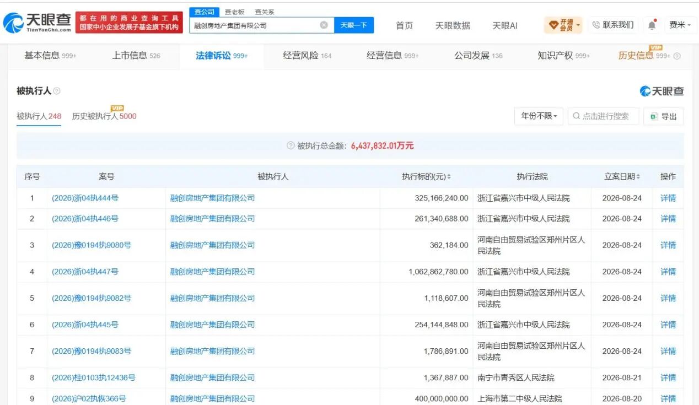Screen dimensions: 699x405
Task: Open 天眼数据 navigation item
Action: pyautogui.click(x=453, y=25)
